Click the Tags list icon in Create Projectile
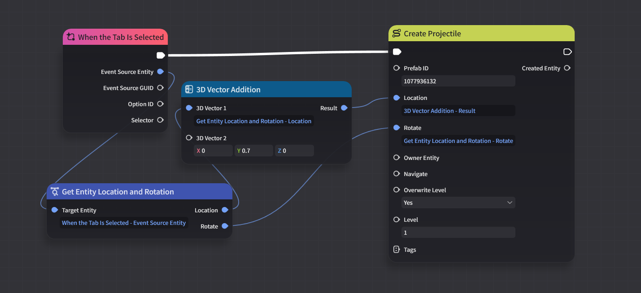Image resolution: width=641 pixels, height=293 pixels. 397,250
